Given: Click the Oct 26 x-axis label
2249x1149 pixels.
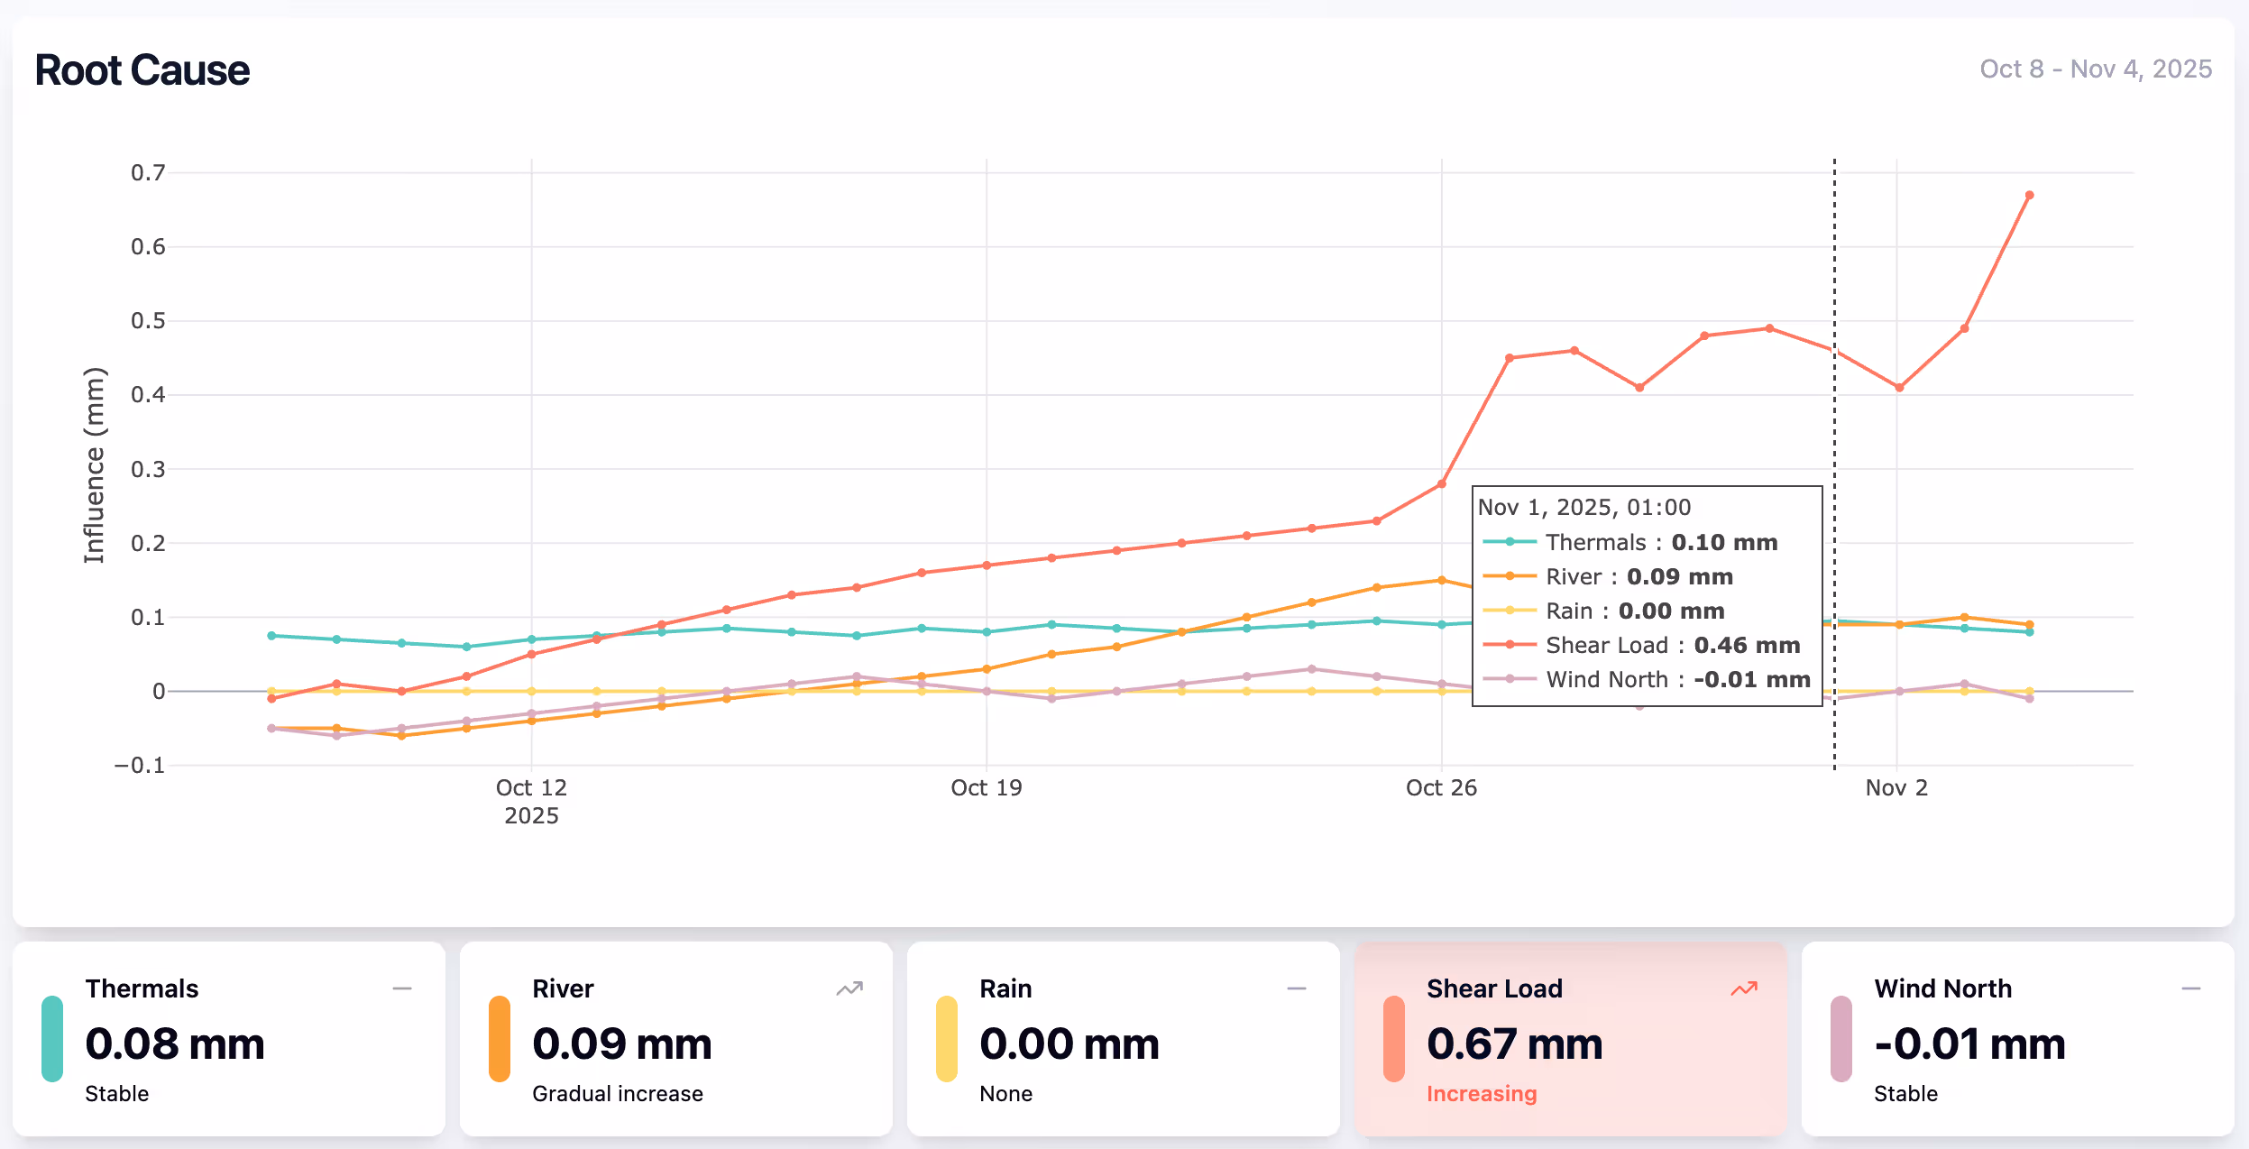Looking at the screenshot, I should (1441, 787).
